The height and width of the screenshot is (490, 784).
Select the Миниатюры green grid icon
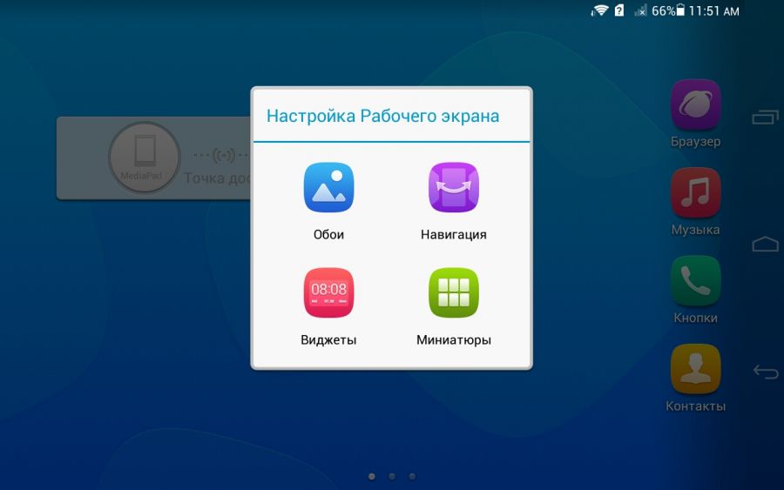tap(453, 293)
